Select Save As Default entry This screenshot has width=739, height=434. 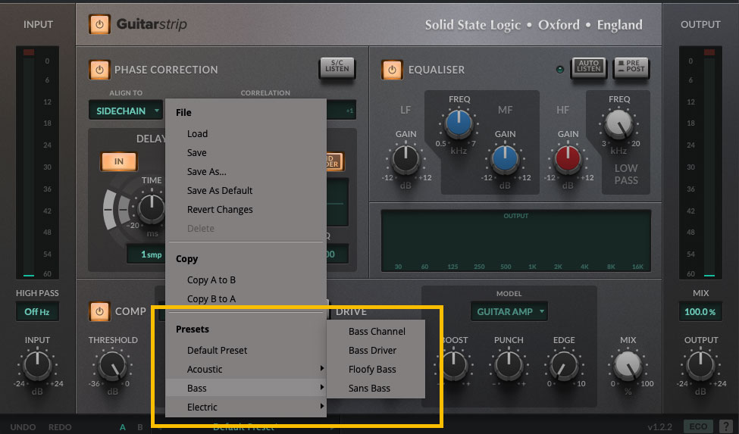click(x=220, y=190)
